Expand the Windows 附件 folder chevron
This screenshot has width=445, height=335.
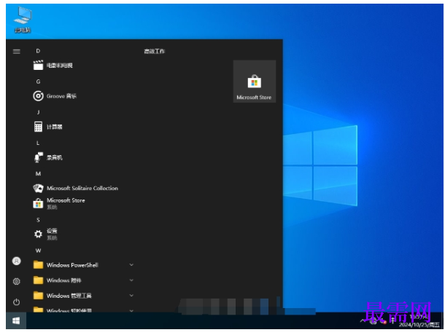coord(131,280)
